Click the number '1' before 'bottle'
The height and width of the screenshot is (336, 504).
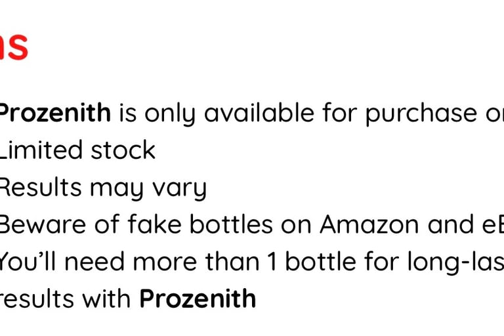point(272,261)
